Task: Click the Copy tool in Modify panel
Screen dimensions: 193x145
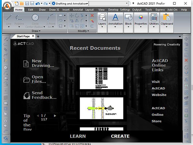Action: (71, 21)
